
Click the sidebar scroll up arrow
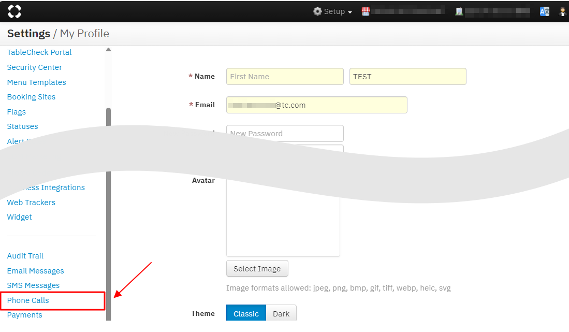pos(108,50)
